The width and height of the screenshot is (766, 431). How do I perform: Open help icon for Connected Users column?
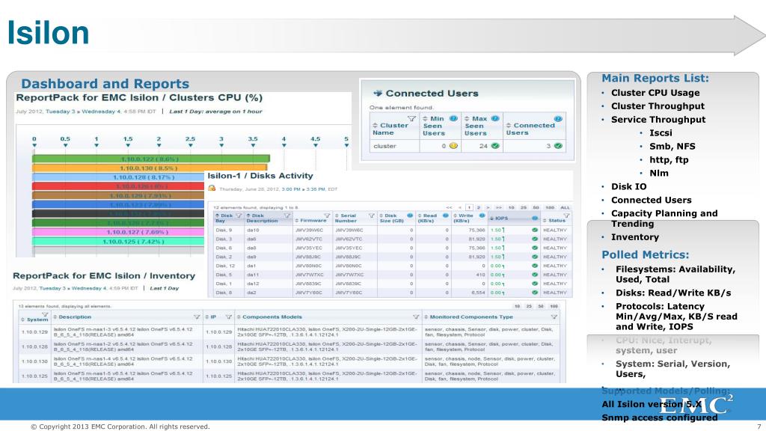click(558, 118)
